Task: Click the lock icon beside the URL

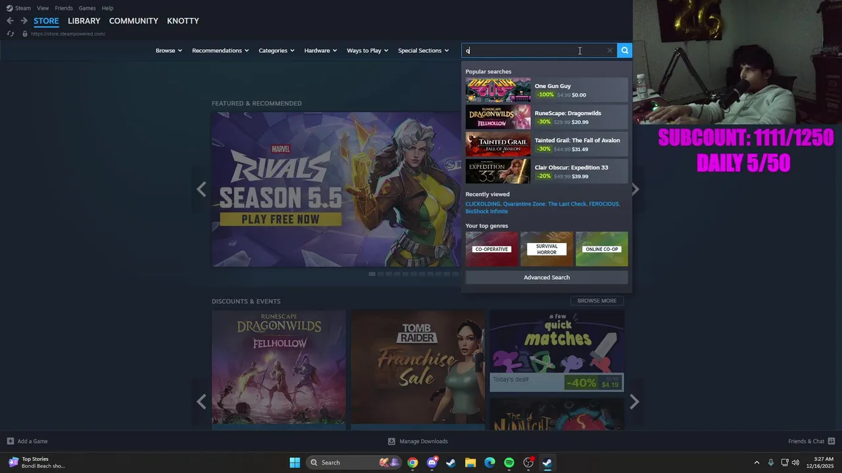Action: [x=25, y=34]
